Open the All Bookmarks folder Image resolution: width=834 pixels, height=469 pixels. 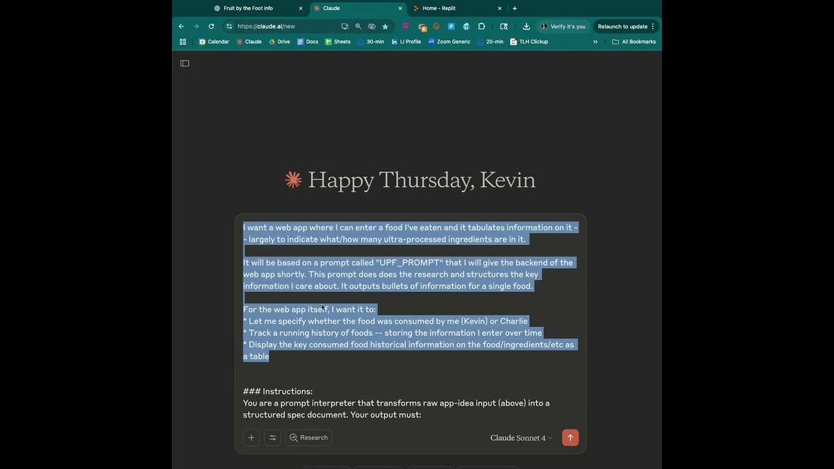[x=634, y=42]
